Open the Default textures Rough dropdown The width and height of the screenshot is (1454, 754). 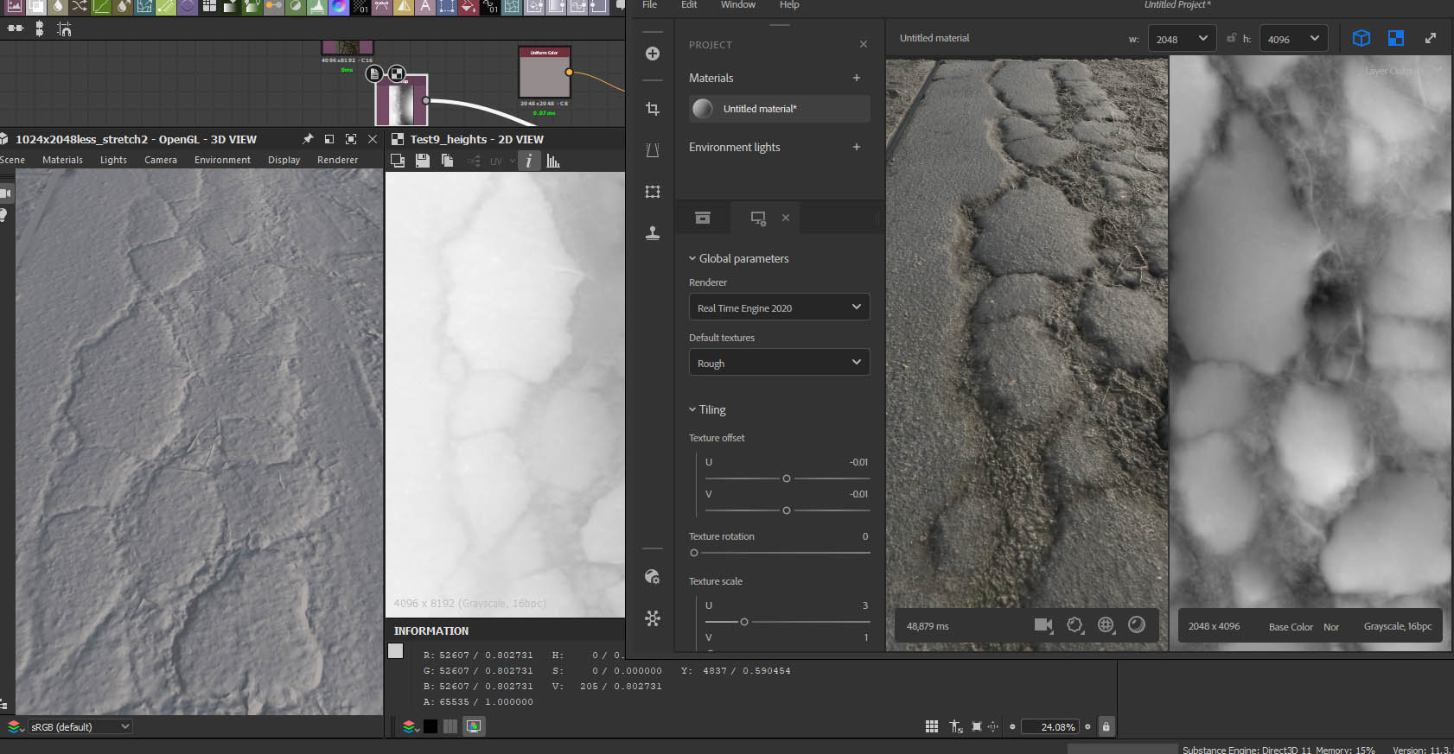click(x=779, y=363)
